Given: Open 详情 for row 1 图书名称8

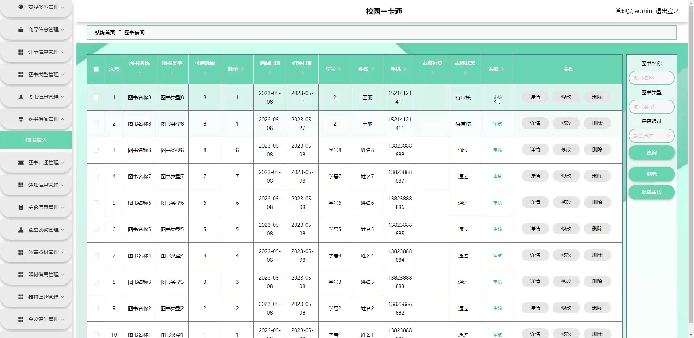Looking at the screenshot, I should (x=535, y=97).
